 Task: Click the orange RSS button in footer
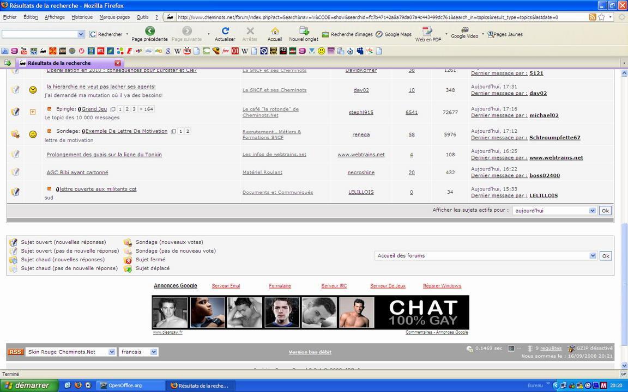(x=15, y=352)
